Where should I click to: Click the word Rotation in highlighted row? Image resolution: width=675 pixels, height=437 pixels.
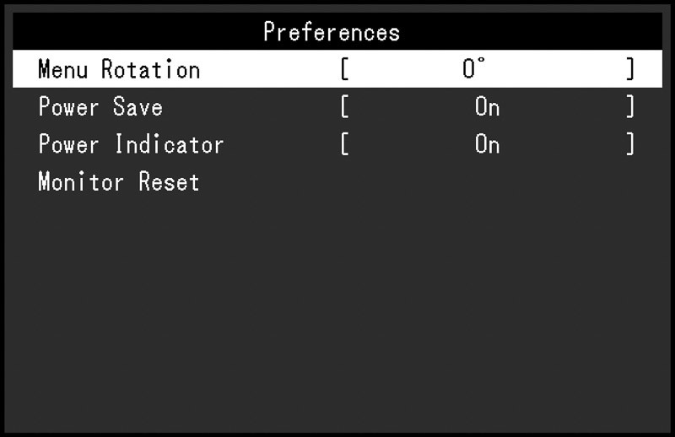[151, 69]
